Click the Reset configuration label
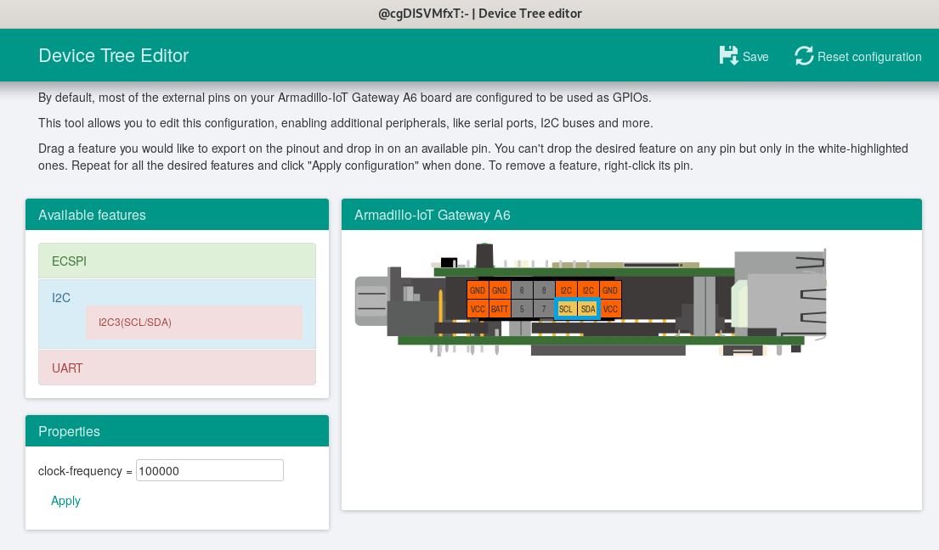939x550 pixels. point(869,57)
